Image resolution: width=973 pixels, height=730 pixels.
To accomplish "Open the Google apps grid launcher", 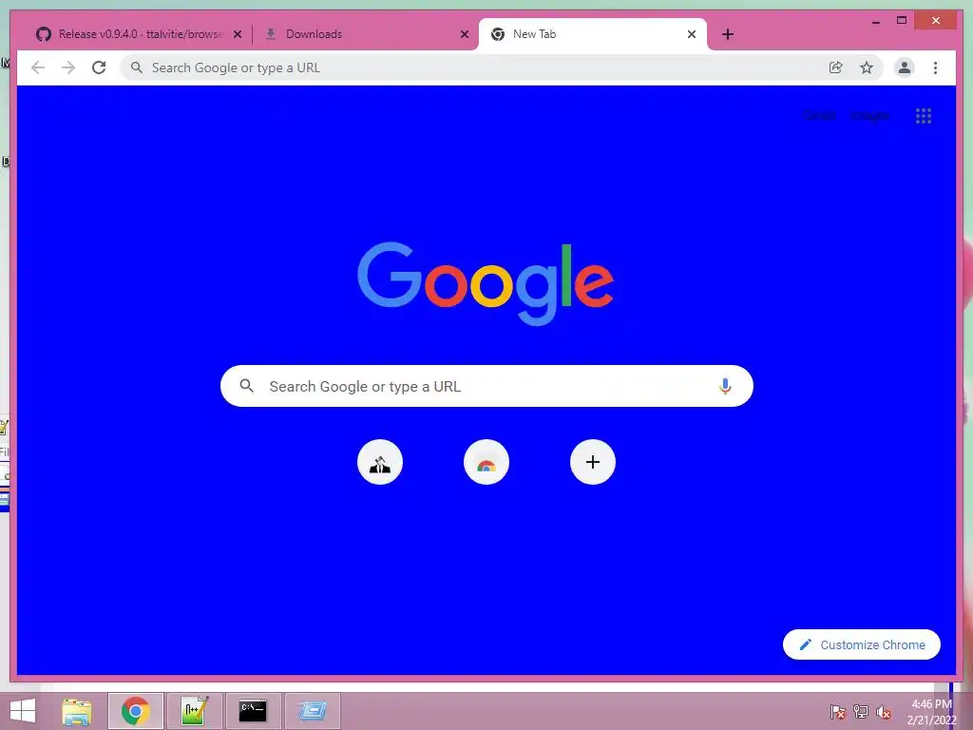I will 924,115.
